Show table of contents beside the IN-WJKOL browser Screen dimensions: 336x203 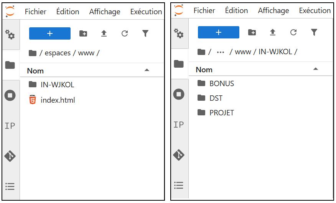pos(179,185)
